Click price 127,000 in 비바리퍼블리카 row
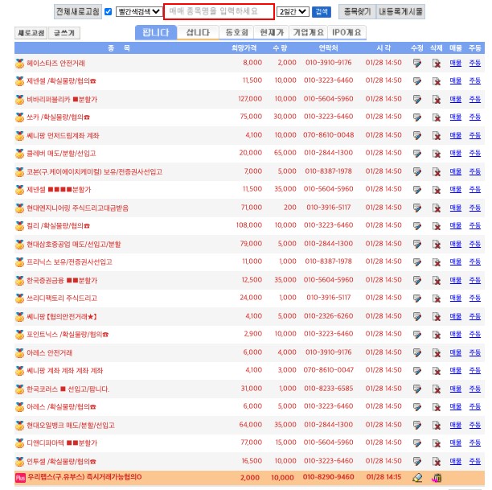 [250, 99]
